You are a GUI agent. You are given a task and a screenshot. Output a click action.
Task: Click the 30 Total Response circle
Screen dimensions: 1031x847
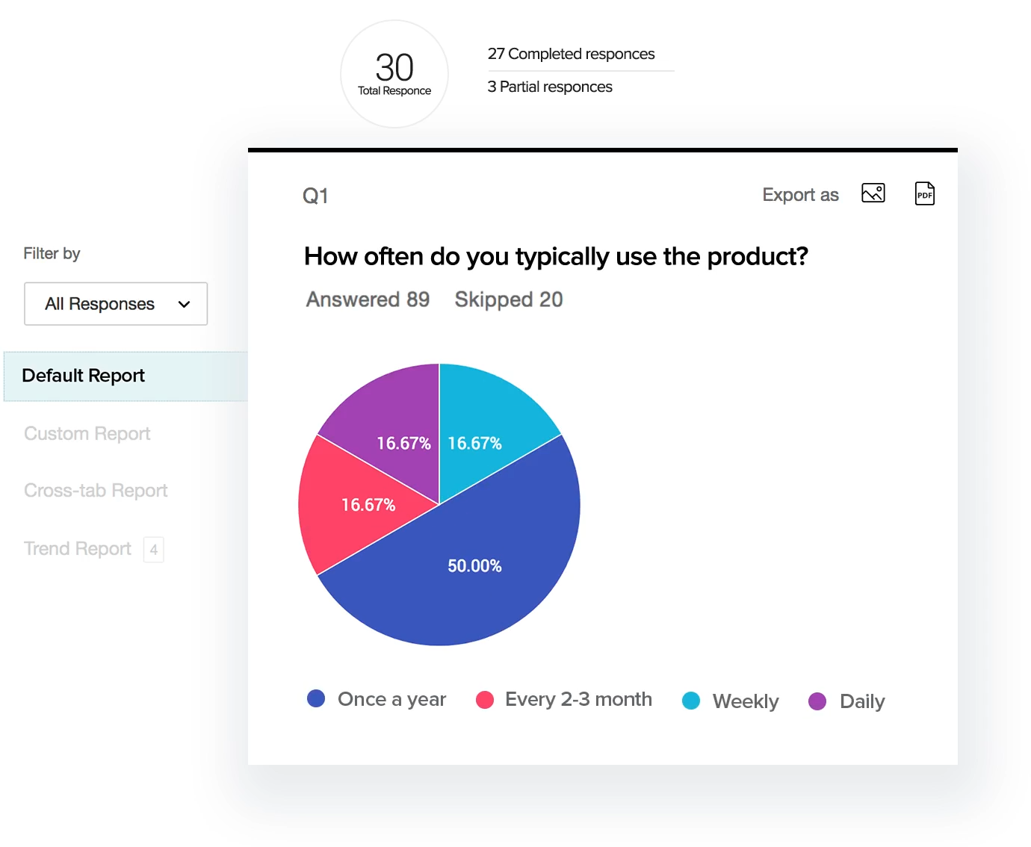(394, 74)
